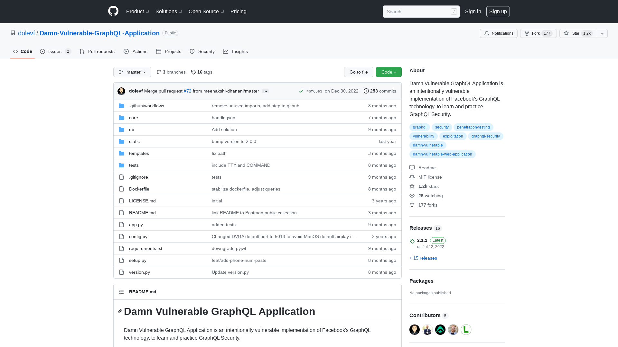The width and height of the screenshot is (618, 347).
Task: Open the .github/workflows folder
Action: [146, 106]
